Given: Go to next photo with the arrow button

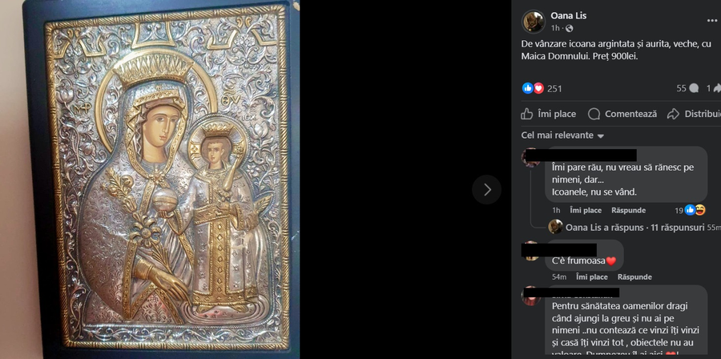Looking at the screenshot, I should [x=486, y=189].
